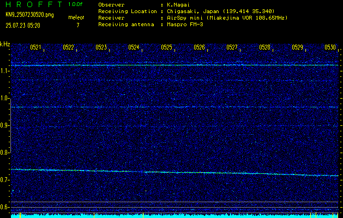
Task: Click the 0529 time axis label
Action: pyautogui.click(x=298, y=47)
